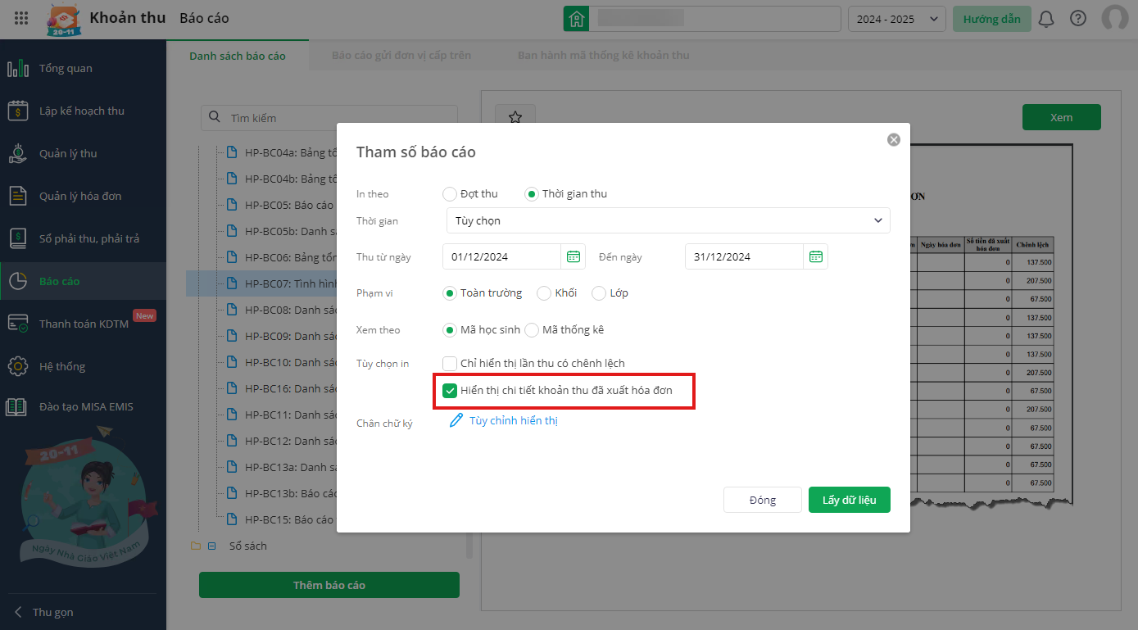Open the help question mark icon
The image size is (1138, 630).
1078,19
